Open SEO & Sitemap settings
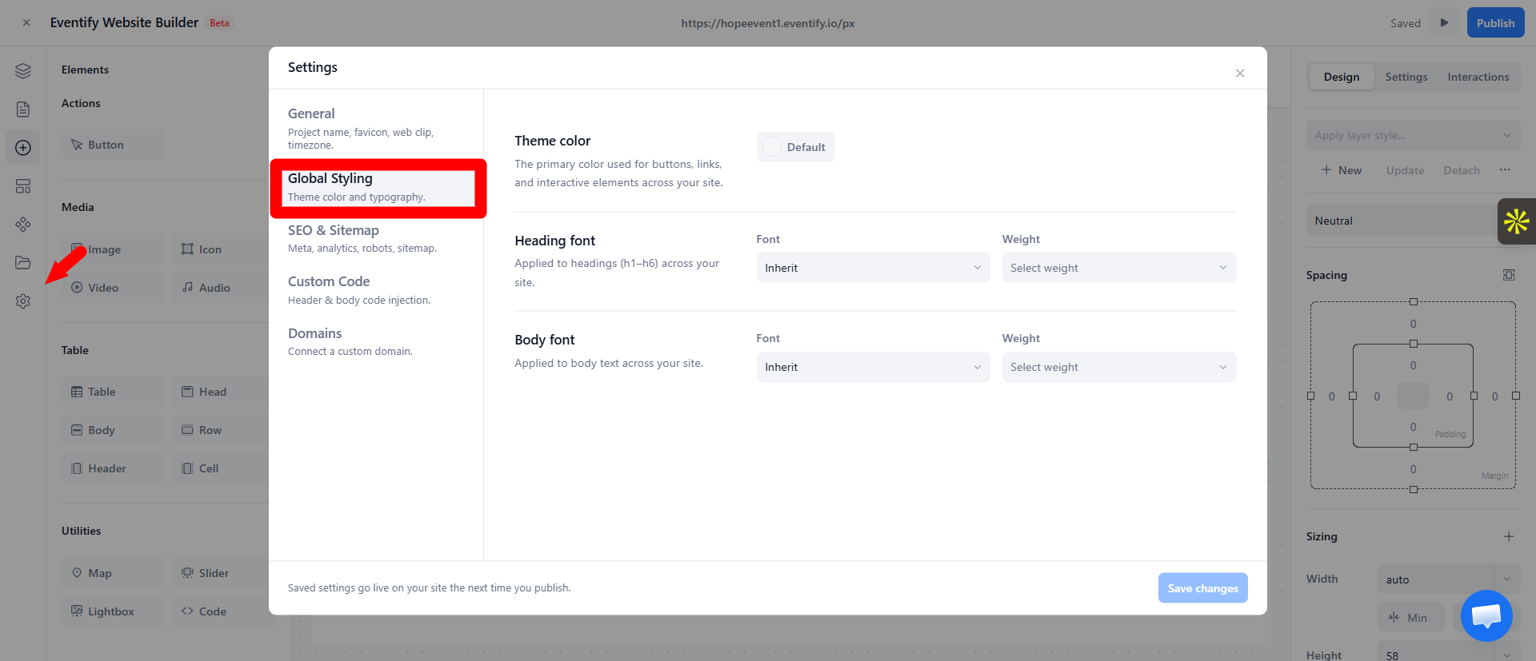This screenshot has width=1536, height=661. click(x=376, y=238)
